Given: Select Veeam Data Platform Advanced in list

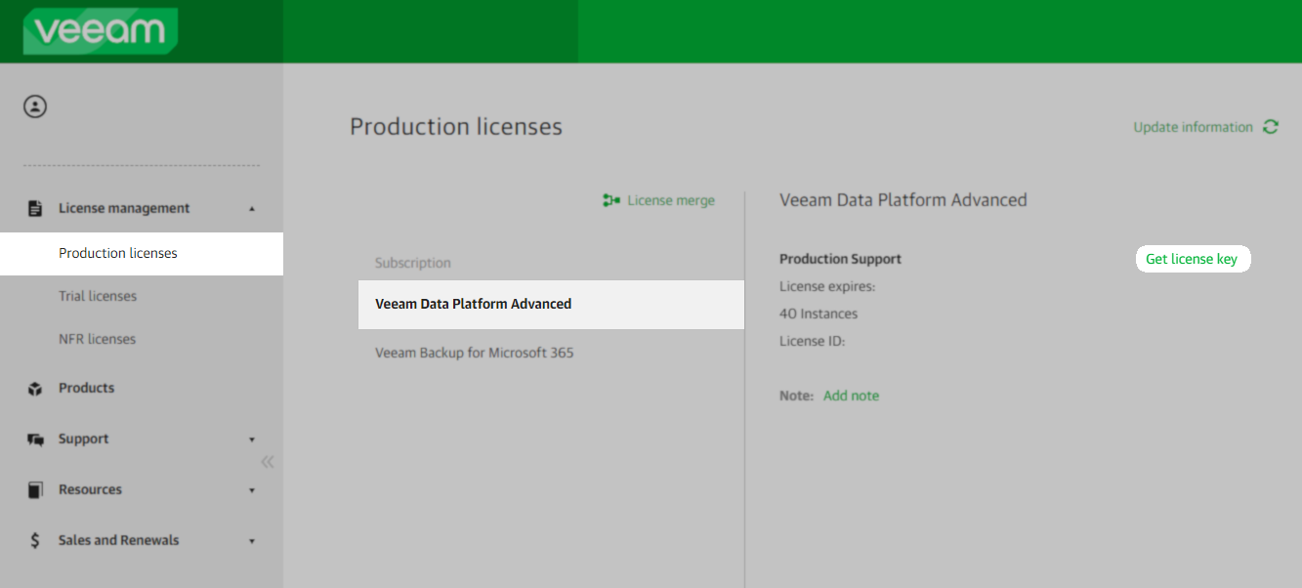Looking at the screenshot, I should [551, 304].
